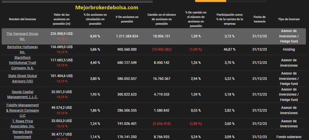This screenshot has height=140, width=309.
Task: Open Norges Bank Investment link
Action: coord(22,134)
